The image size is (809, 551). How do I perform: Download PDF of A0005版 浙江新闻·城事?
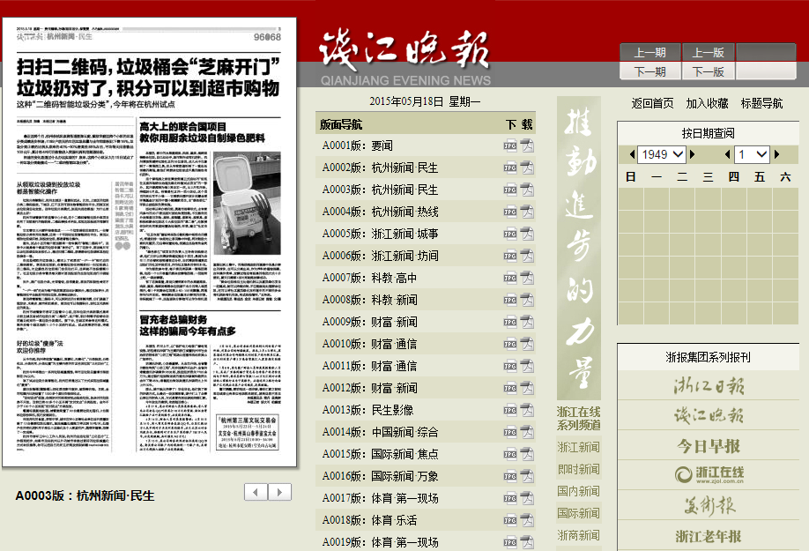[527, 234]
